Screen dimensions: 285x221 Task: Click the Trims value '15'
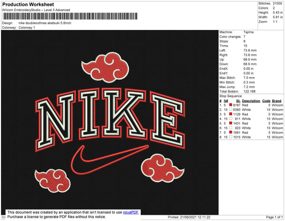pos(246,46)
